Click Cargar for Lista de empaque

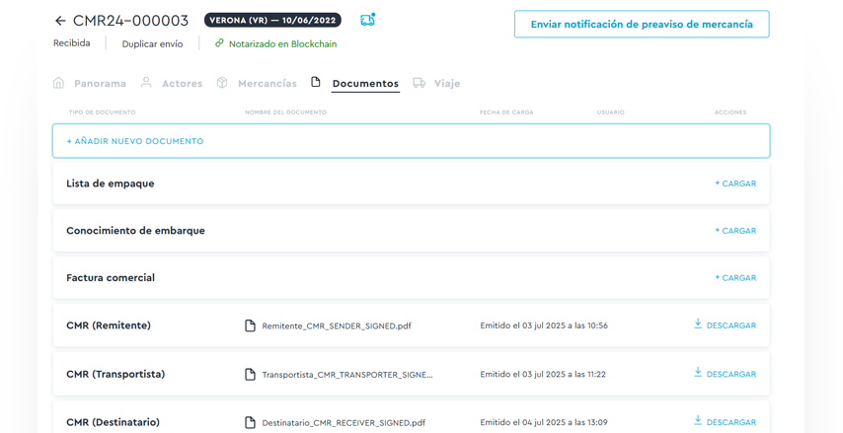click(x=735, y=183)
